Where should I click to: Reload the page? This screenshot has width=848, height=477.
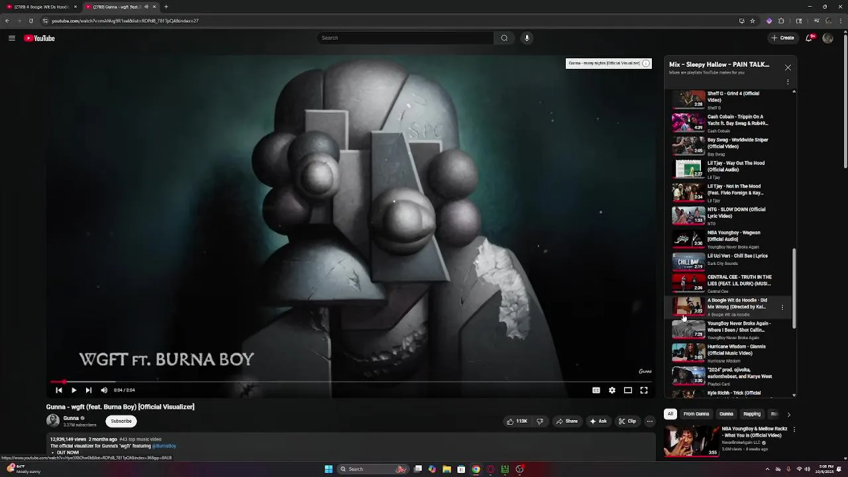coord(30,21)
